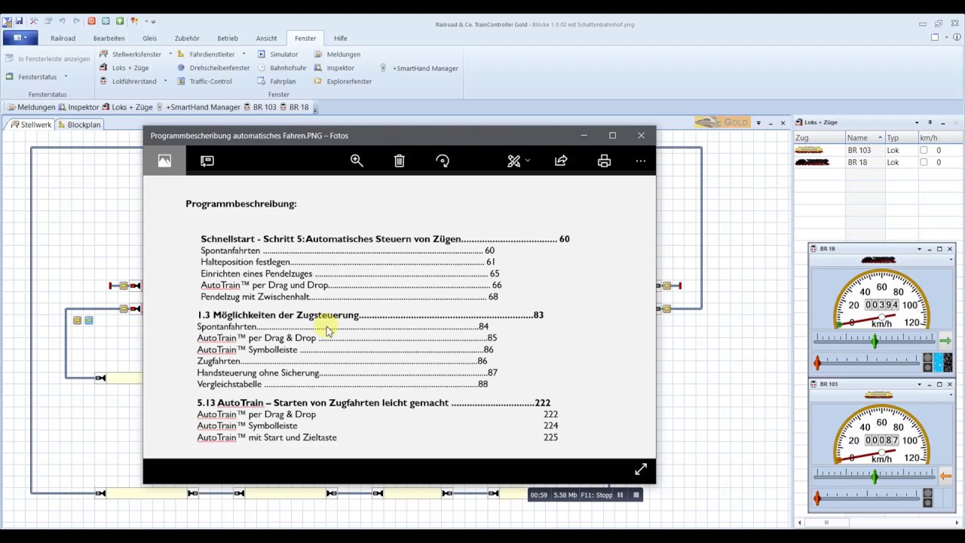
Task: Open the Hilfe ribbon tab
Action: [341, 38]
